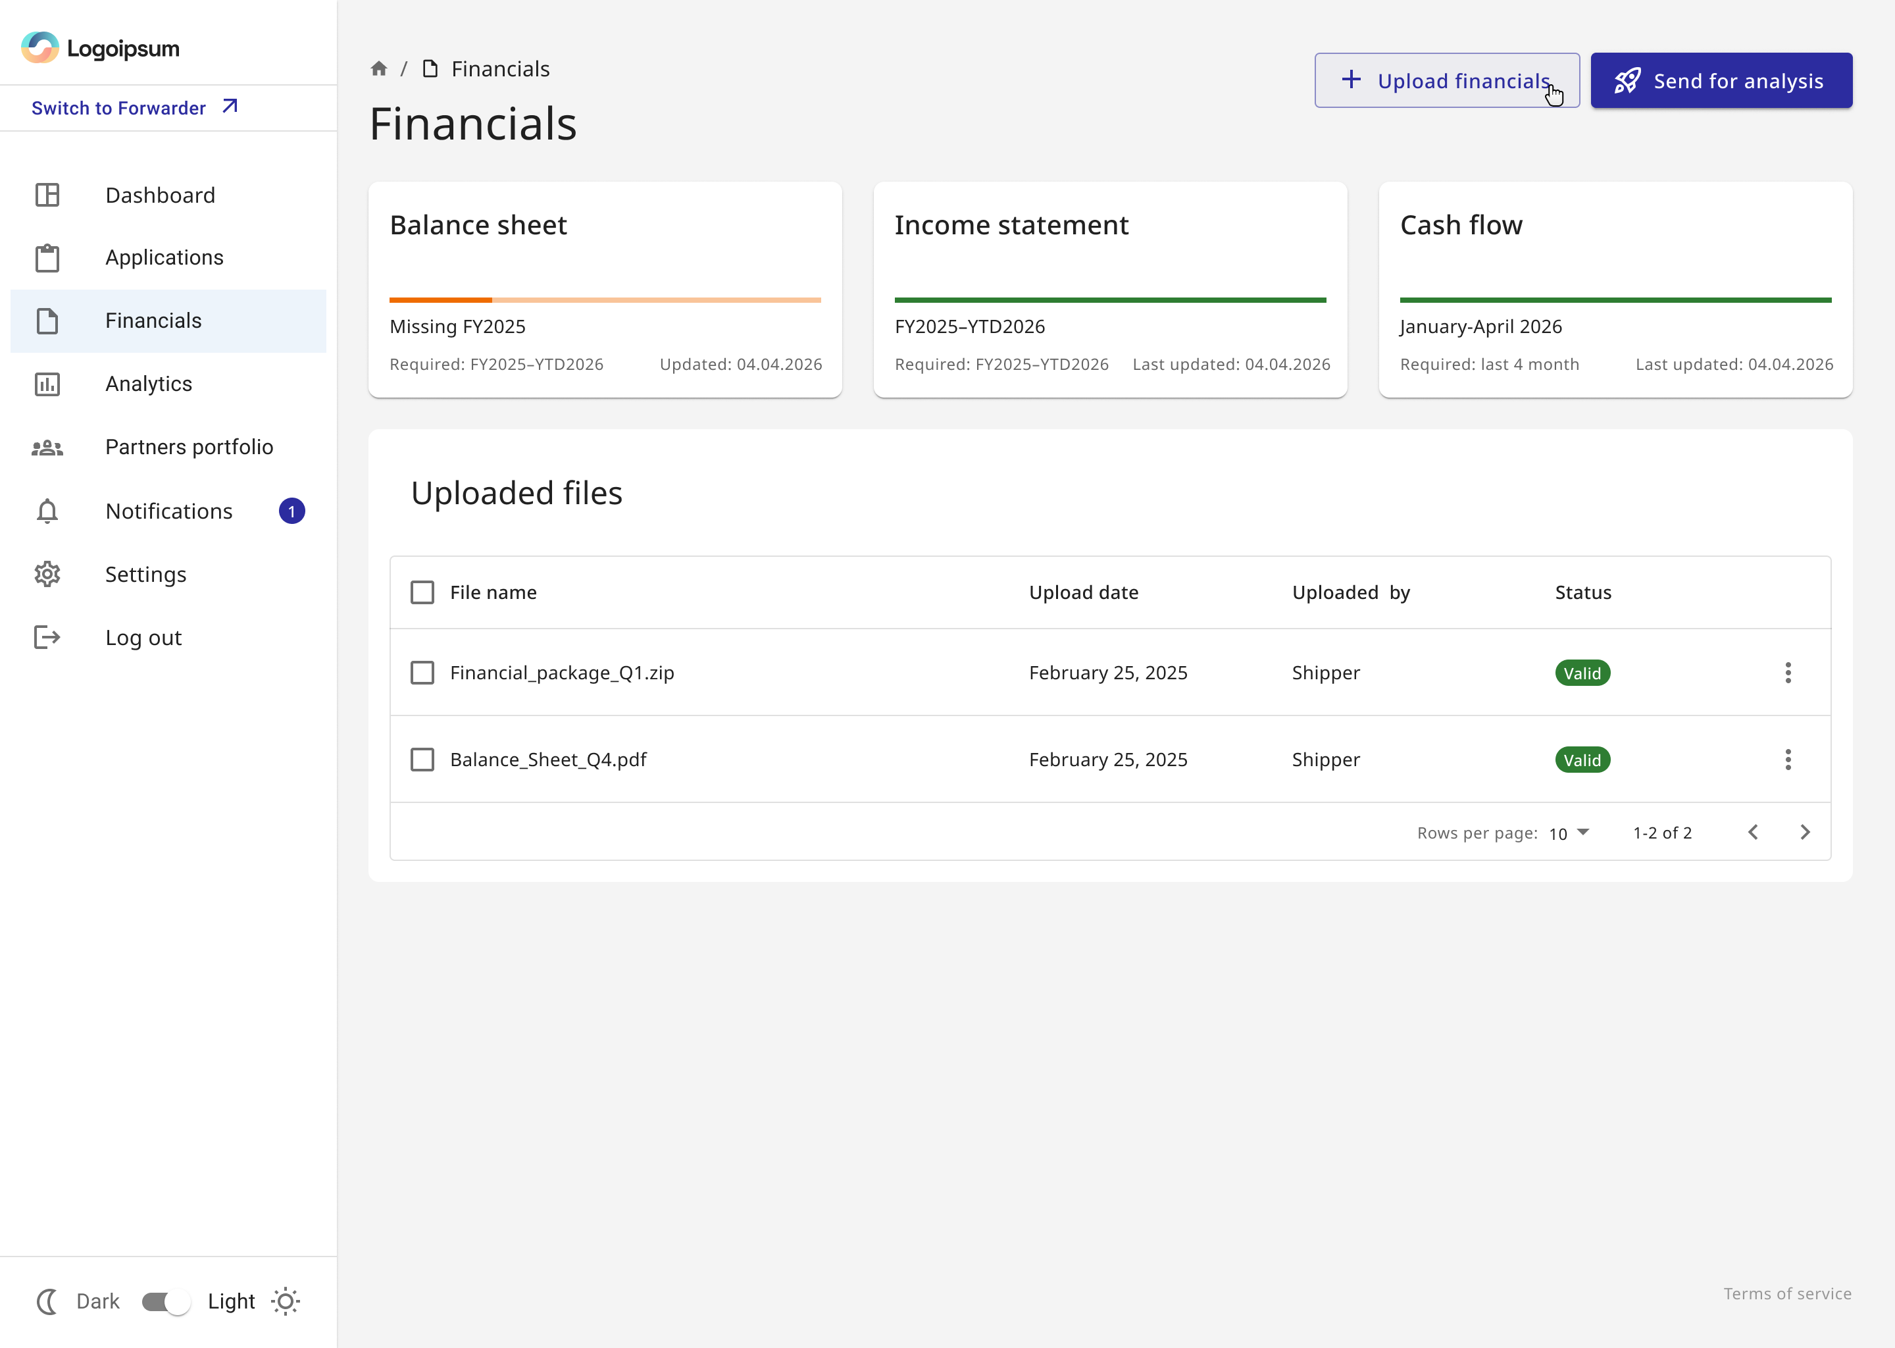1895x1348 pixels.
Task: Click the Financials breadcrumb text
Action: pos(500,69)
